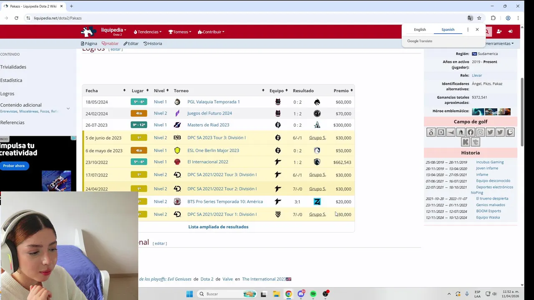Open the liquipedia Dota 2 wiki selector dropdown
The height and width of the screenshot is (300, 534).
113,31
